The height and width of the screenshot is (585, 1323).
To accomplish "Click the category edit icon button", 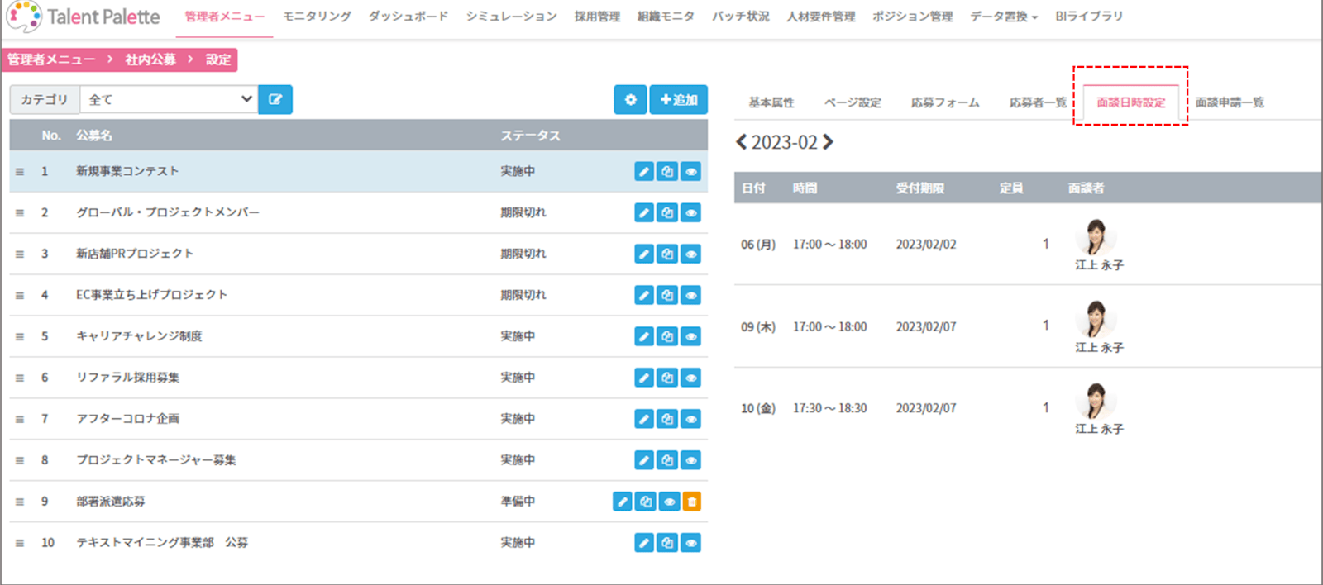I will coord(275,100).
